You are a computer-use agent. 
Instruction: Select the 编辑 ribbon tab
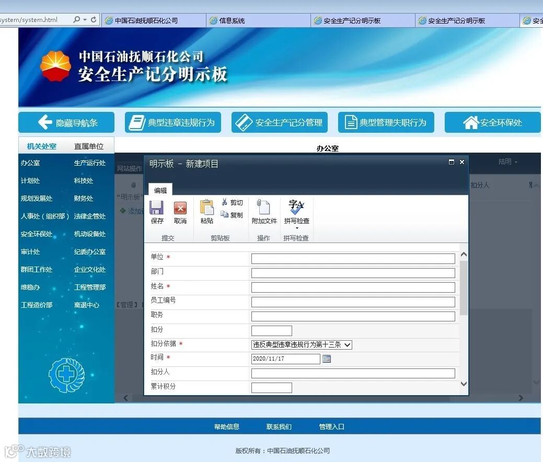[x=160, y=190]
